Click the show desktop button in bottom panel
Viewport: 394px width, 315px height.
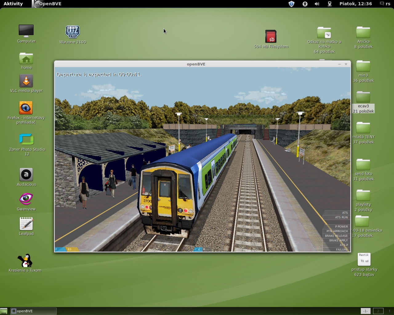[x=3, y=311]
